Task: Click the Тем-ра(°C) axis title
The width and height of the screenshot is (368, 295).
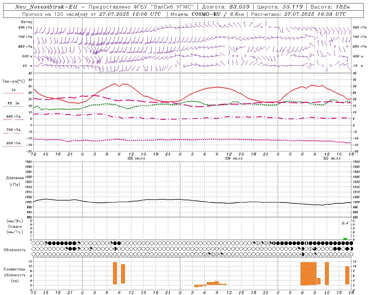Action: coord(14,82)
